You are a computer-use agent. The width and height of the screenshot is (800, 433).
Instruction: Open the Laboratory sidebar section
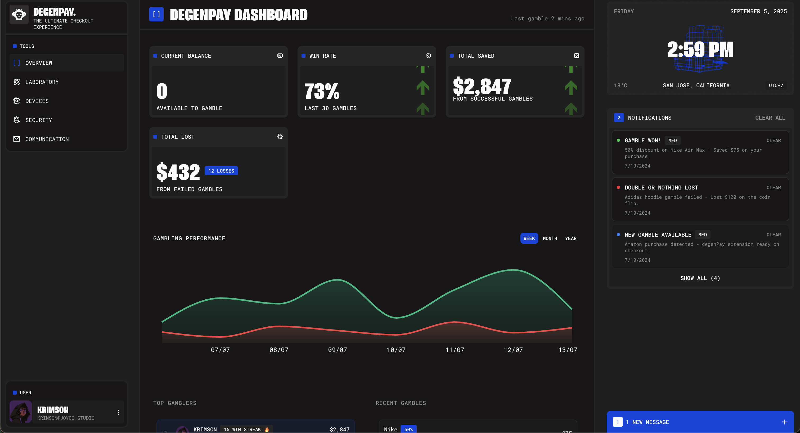(x=42, y=82)
